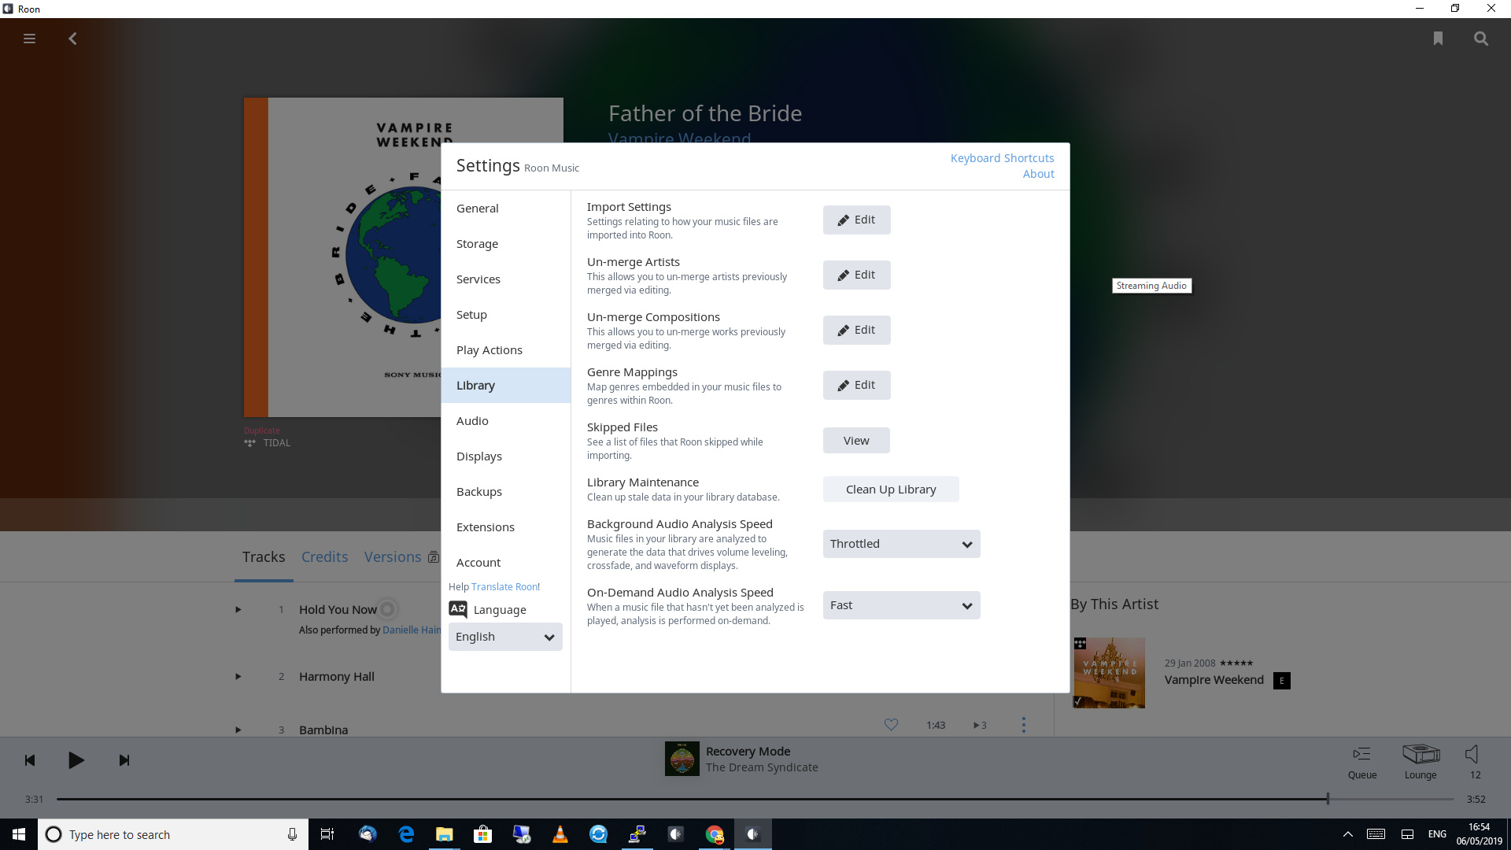Viewport: 1511px width, 850px height.
Task: Switch to the Versions tab
Action: tap(393, 557)
